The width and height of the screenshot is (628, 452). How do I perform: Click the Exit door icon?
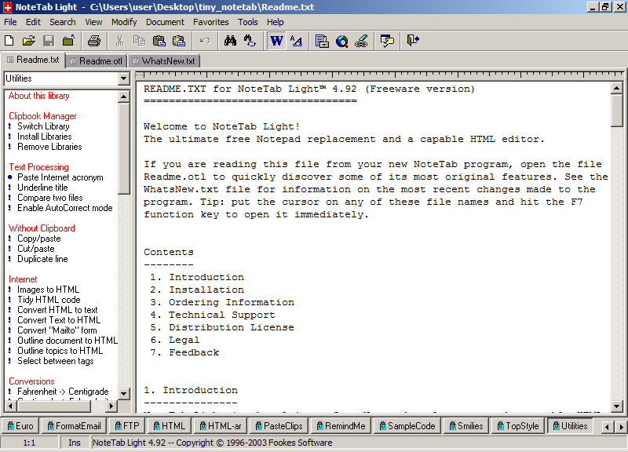point(413,41)
